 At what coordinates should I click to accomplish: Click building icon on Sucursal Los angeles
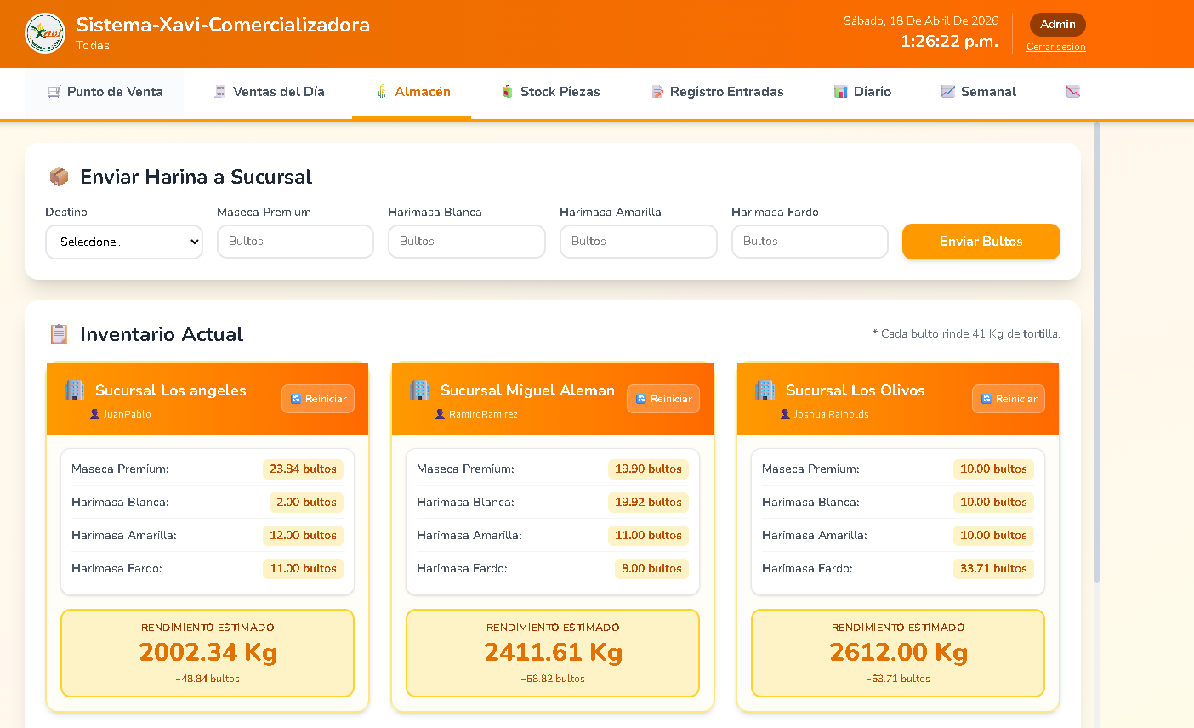click(75, 390)
